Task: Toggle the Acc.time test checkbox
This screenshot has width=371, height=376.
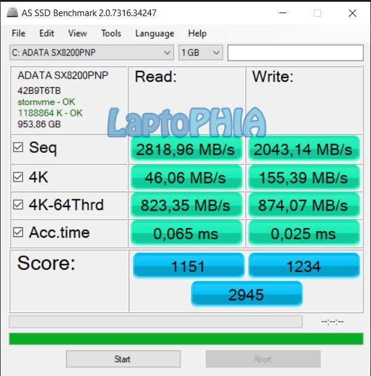Action: [18, 232]
